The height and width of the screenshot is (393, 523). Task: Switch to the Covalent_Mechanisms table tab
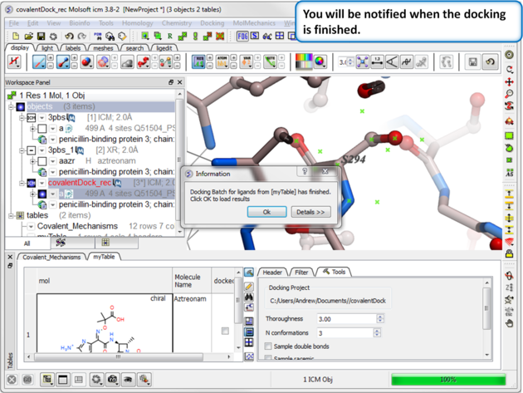[51, 257]
